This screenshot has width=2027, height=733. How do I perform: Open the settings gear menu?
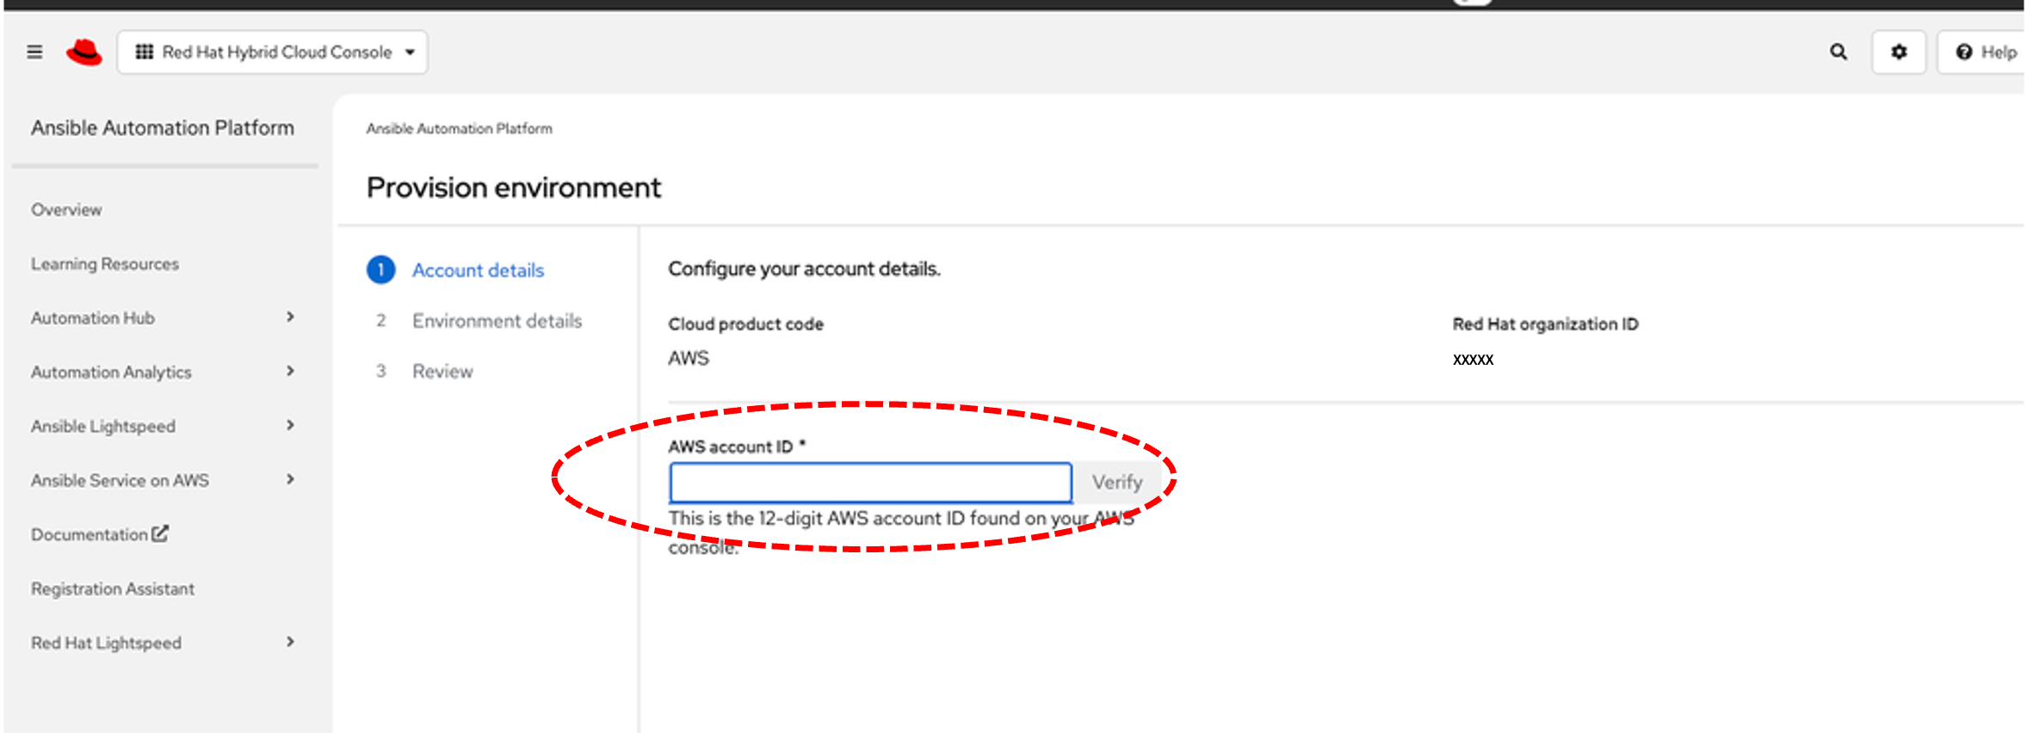click(x=1899, y=52)
